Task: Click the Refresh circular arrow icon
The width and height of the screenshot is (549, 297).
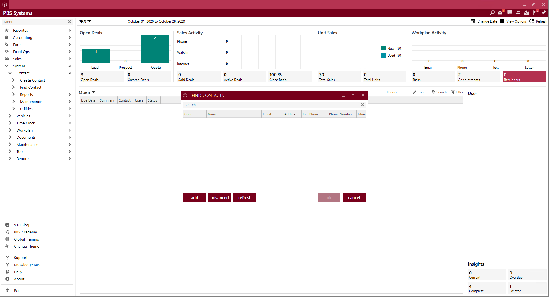Action: point(532,21)
